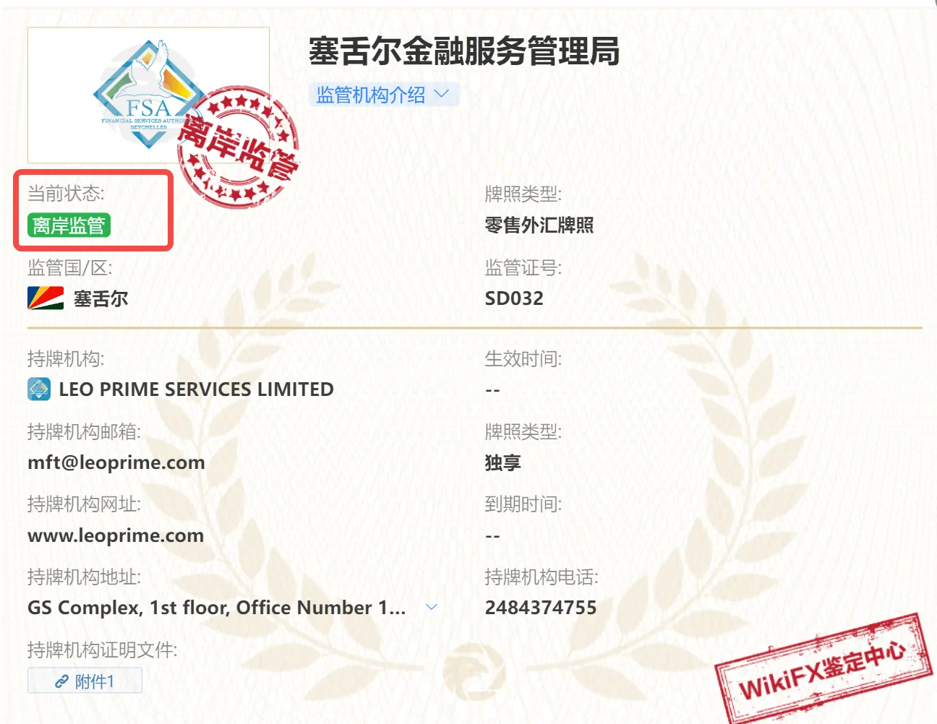The image size is (937, 724).
Task: Select the license number SD032
Action: (x=514, y=298)
